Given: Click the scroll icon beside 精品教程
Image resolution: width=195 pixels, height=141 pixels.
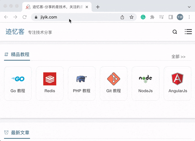Looking at the screenshot, I should (6, 55).
